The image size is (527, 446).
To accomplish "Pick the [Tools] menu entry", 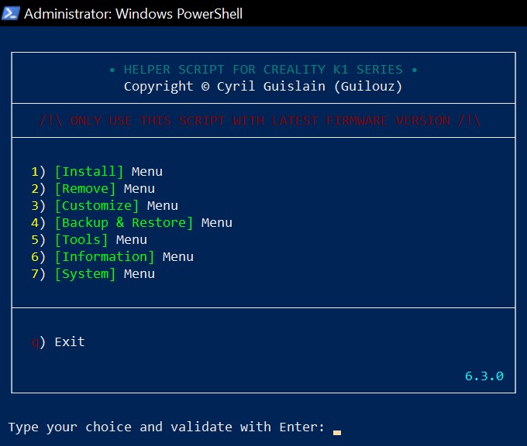I will click(81, 240).
